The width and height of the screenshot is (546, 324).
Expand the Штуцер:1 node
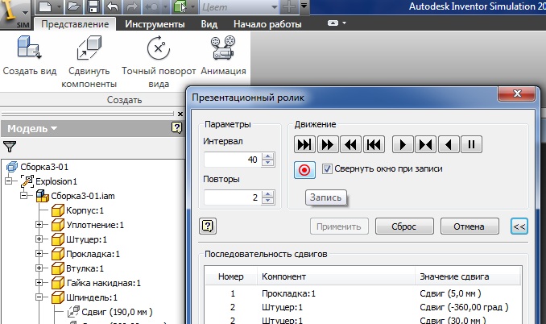[x=39, y=239]
